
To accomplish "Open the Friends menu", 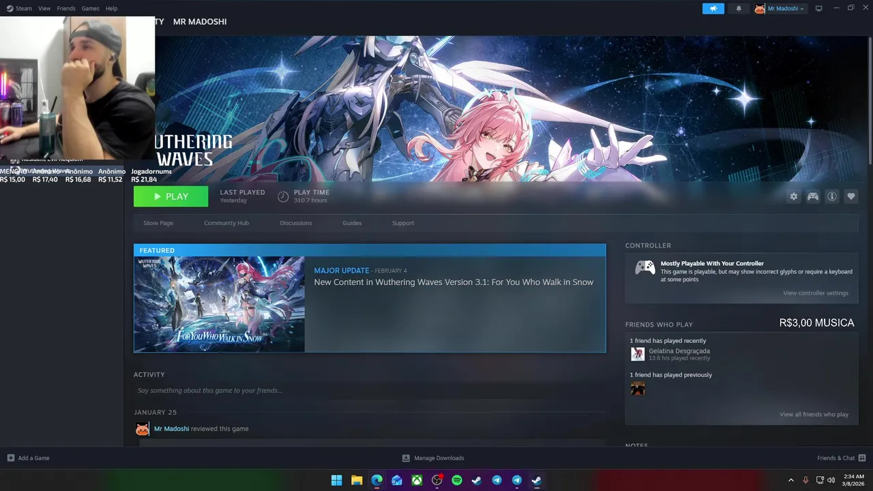I will (x=66, y=8).
